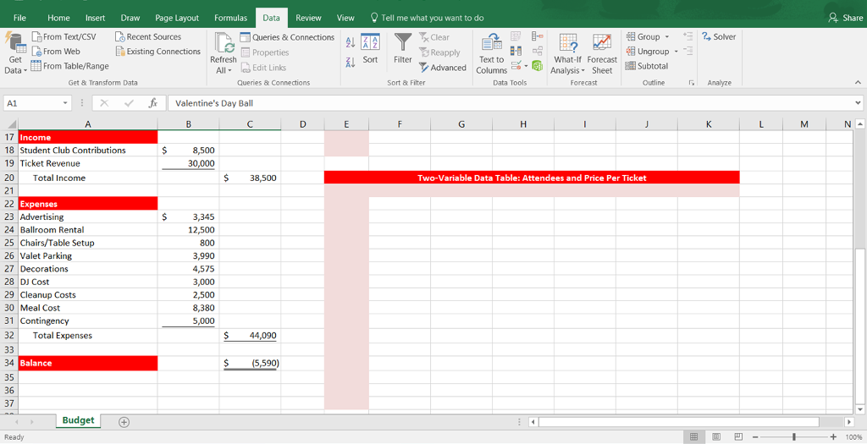Click the Group rows icon
Viewport: 867px width, 444px height.
tap(630, 36)
